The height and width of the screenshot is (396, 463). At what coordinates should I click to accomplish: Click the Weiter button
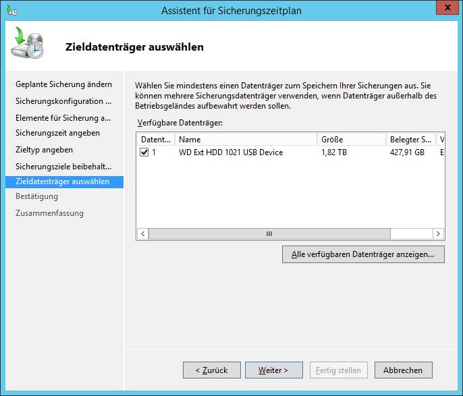click(274, 370)
